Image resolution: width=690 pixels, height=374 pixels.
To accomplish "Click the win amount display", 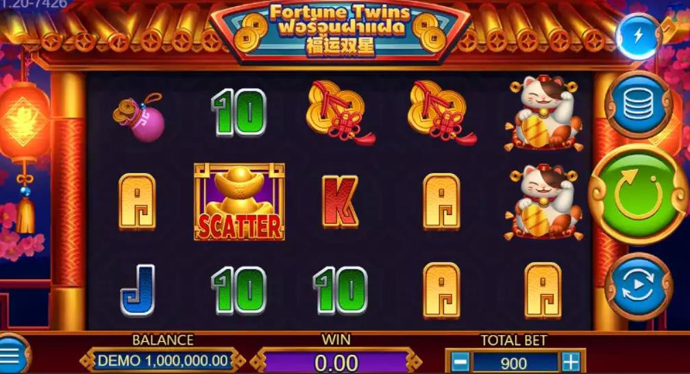I will 336,362.
